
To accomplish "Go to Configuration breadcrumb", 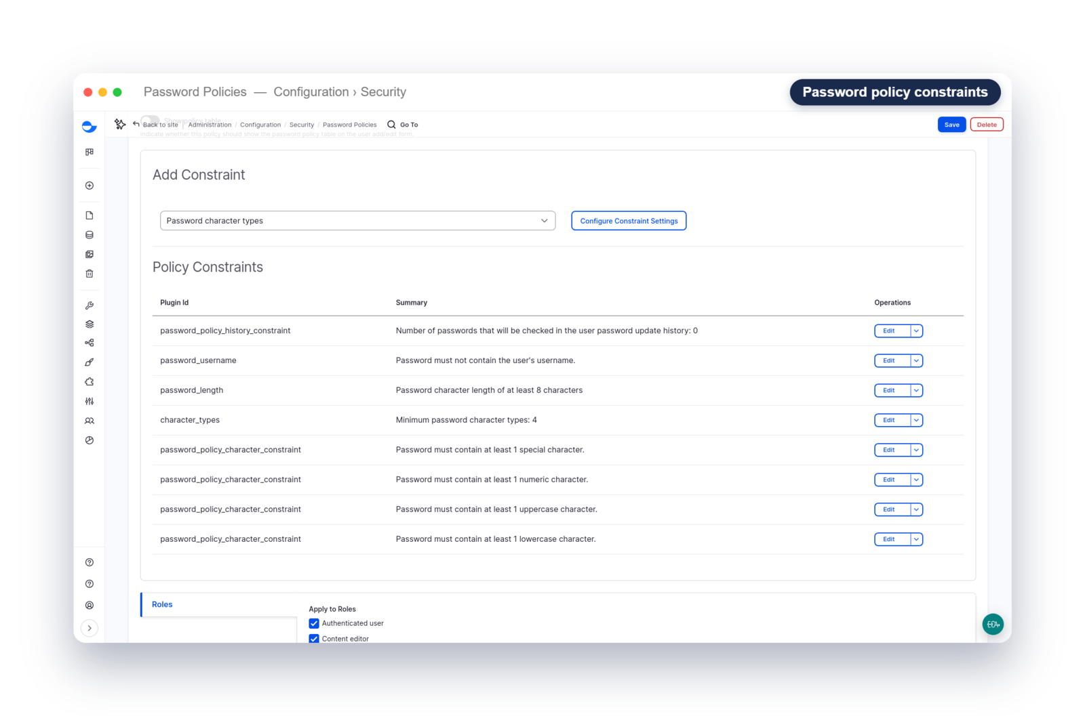I will 260,125.
